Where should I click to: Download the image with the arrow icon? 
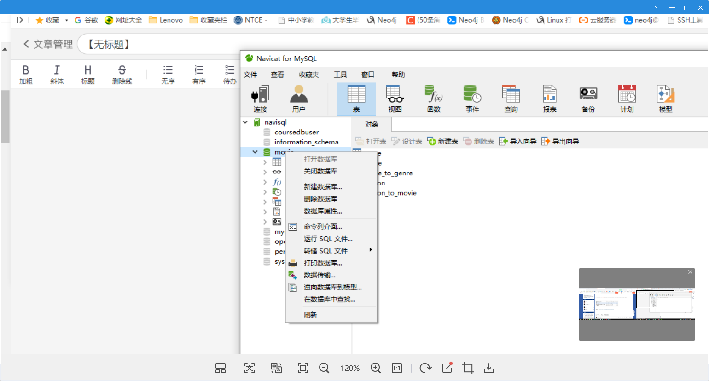[x=489, y=368]
